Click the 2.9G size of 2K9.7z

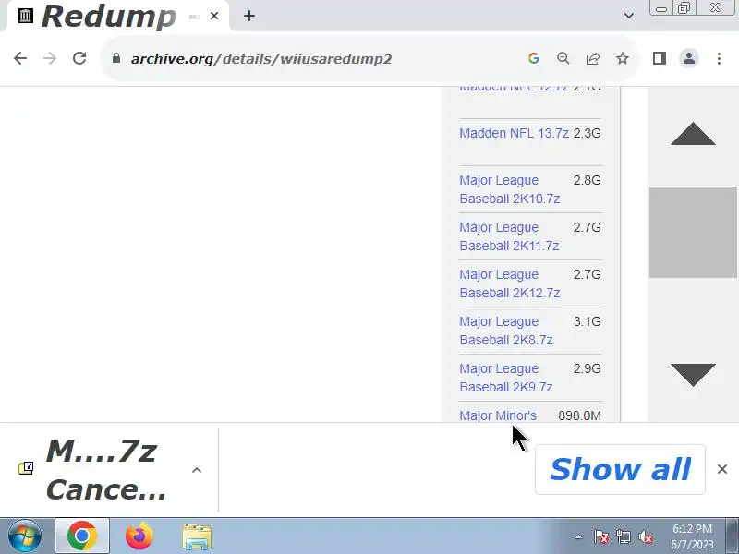588,368
